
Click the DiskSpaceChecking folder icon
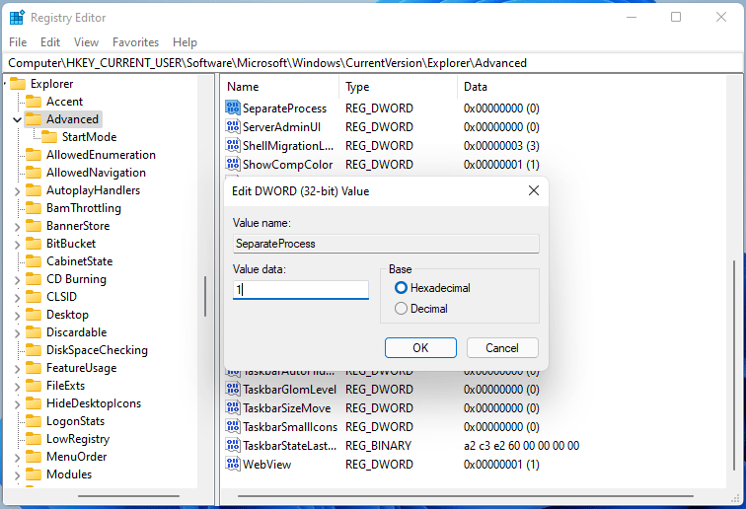click(34, 350)
